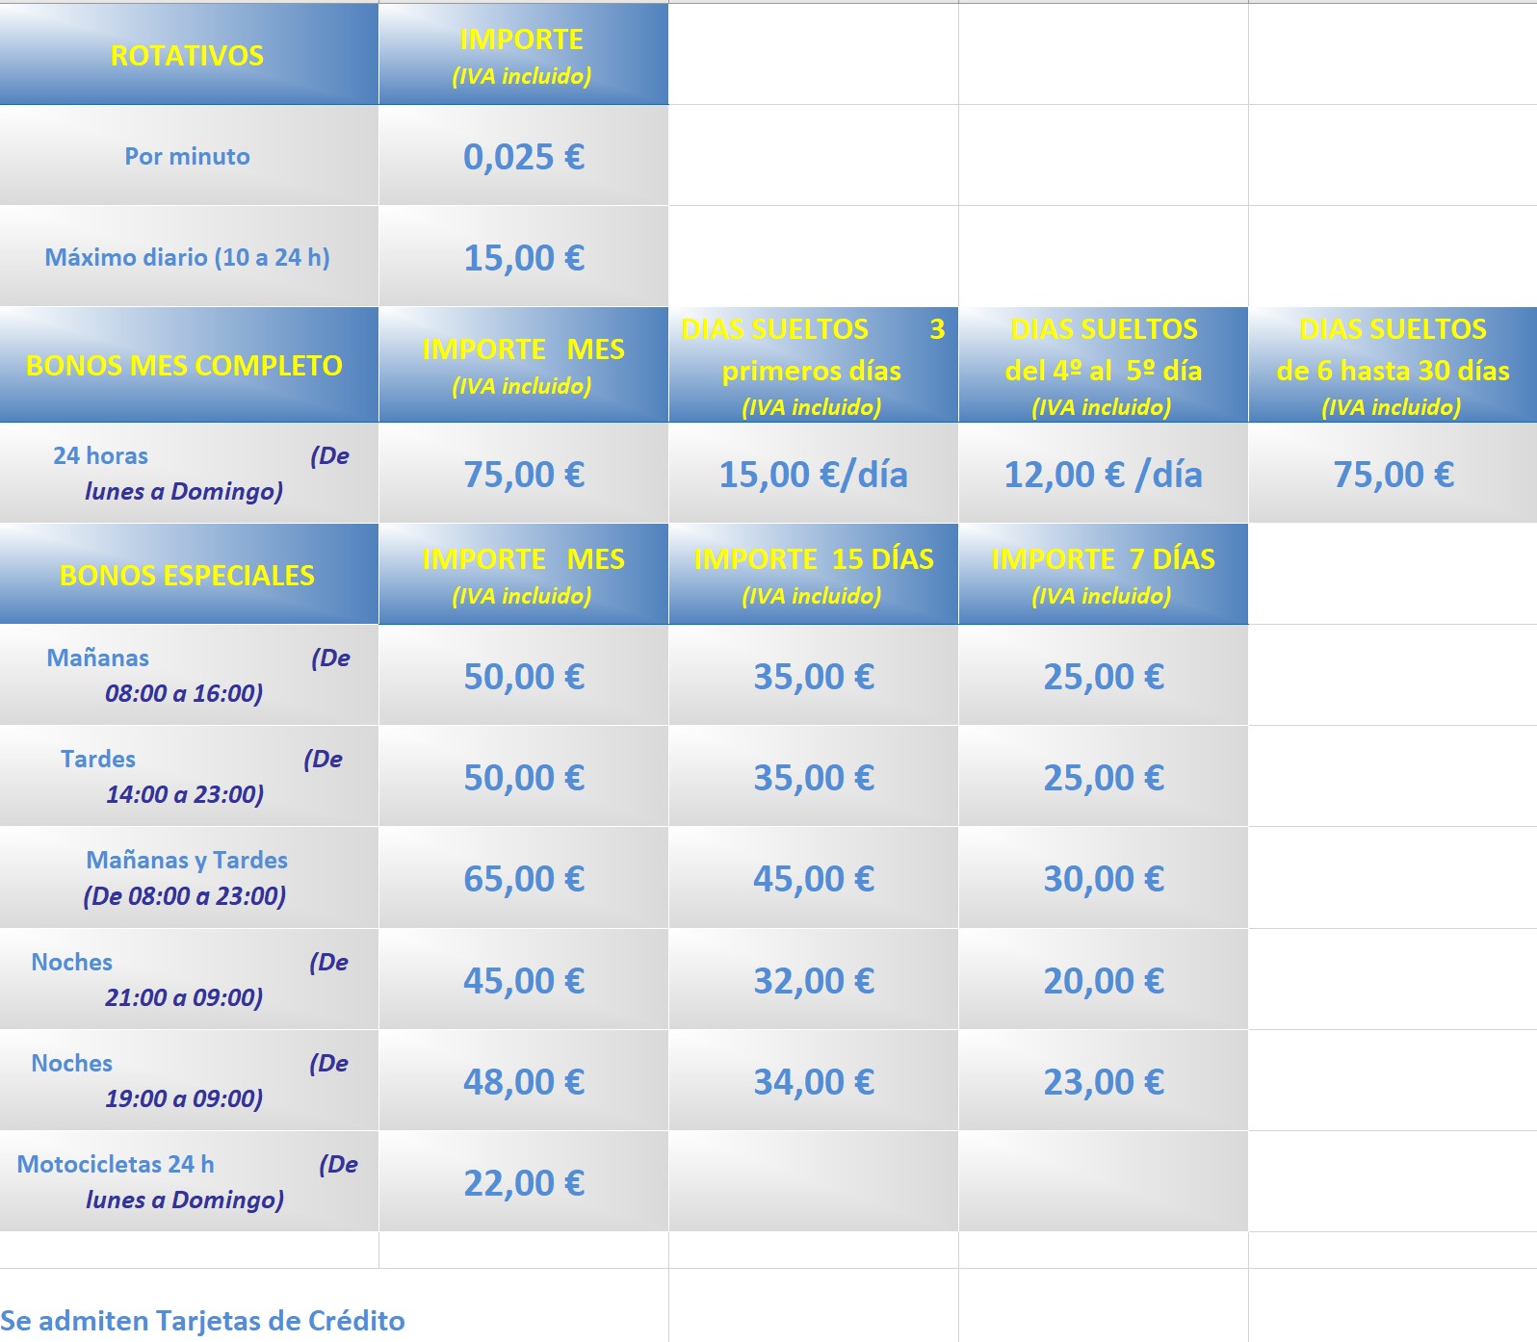
Task: Select the 30,00 € 7-day price cell
Action: coord(1103,879)
